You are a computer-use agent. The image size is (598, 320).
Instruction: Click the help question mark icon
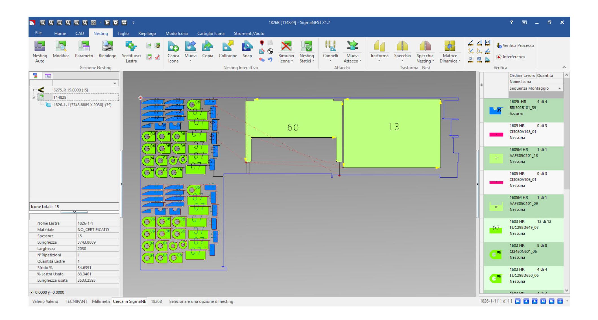tap(511, 22)
